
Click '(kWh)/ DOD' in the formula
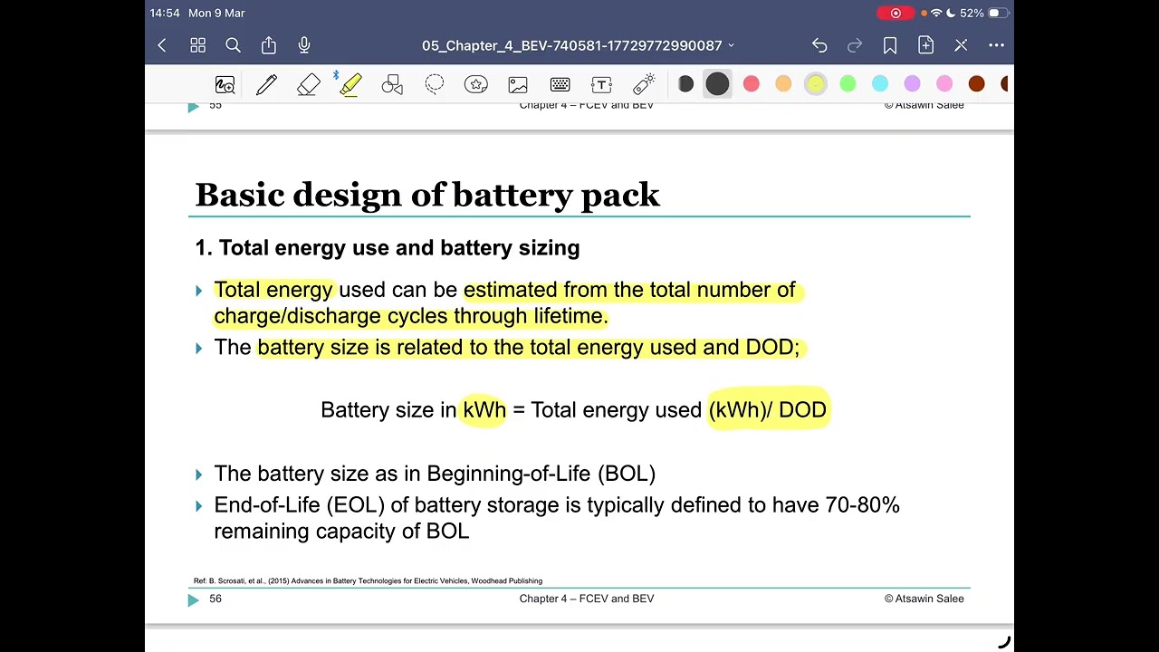click(x=768, y=410)
